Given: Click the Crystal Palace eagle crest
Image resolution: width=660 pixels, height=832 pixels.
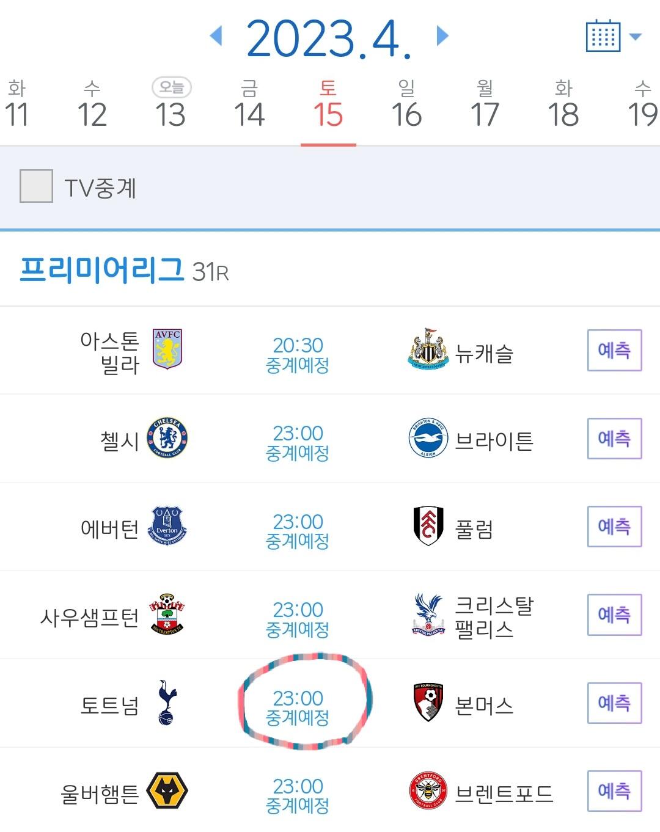Looking at the screenshot, I should pyautogui.click(x=428, y=615).
